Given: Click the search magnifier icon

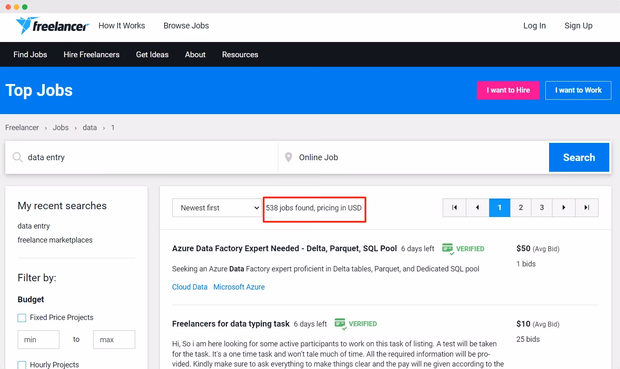Looking at the screenshot, I should point(17,157).
